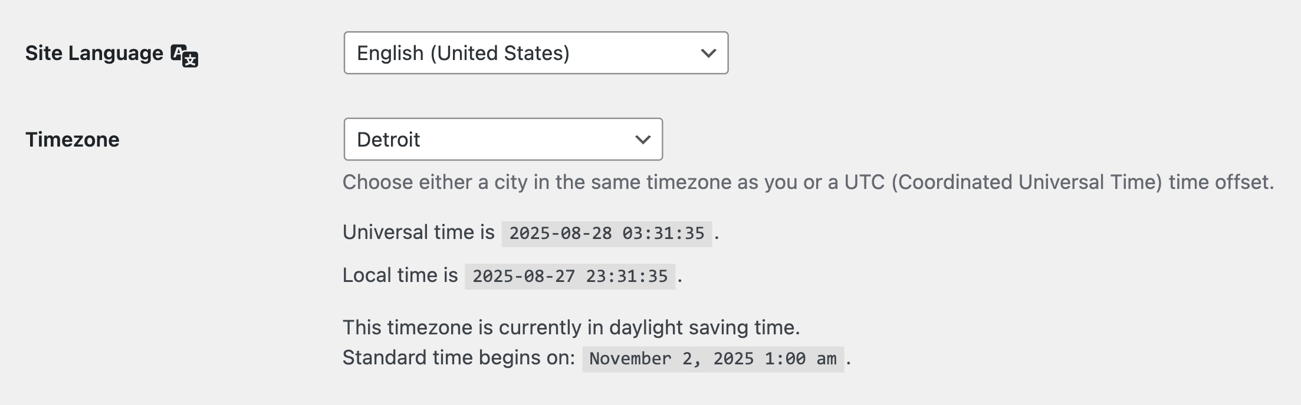Select the Local time value 2025-08-27 23:31:35

click(x=570, y=277)
